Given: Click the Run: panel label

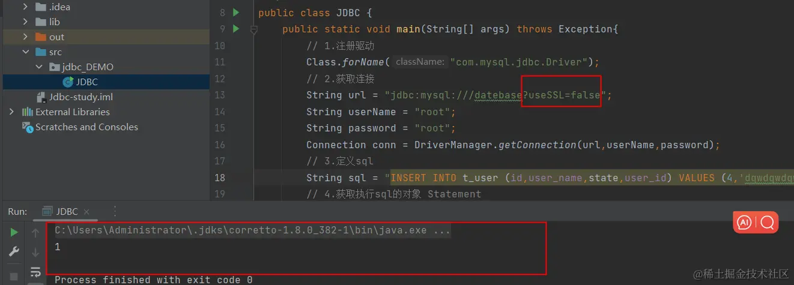Looking at the screenshot, I should [x=17, y=211].
